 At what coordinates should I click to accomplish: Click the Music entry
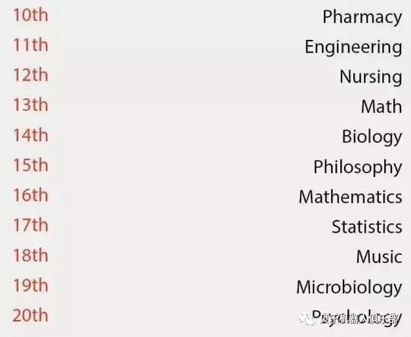(380, 256)
